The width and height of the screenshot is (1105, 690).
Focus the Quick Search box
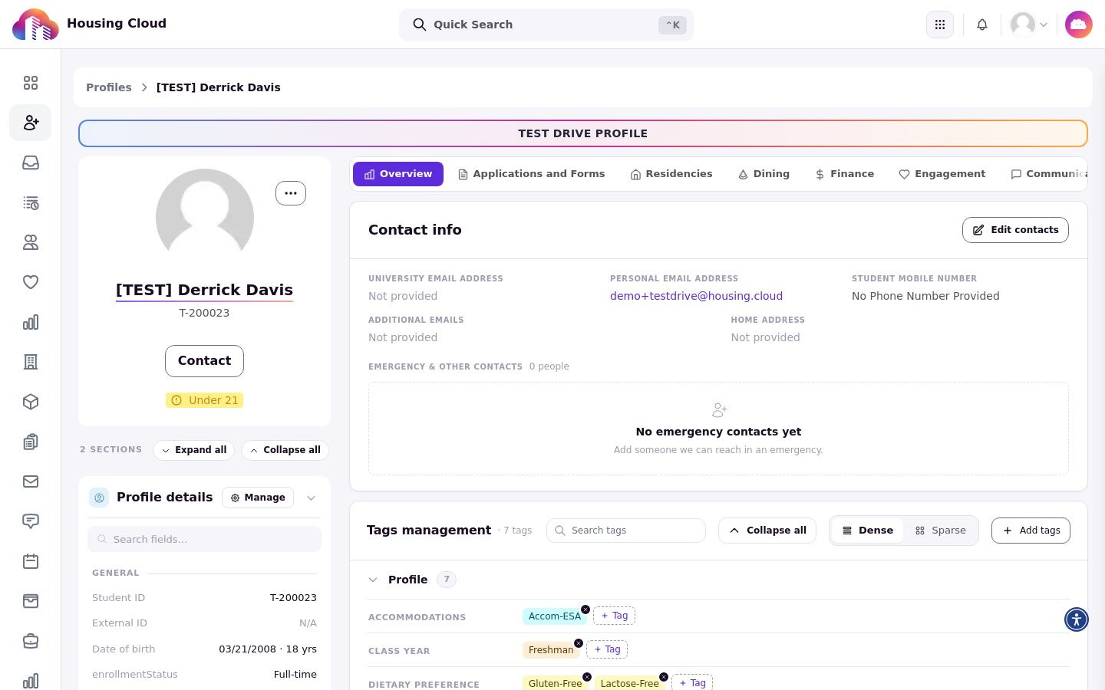[546, 25]
